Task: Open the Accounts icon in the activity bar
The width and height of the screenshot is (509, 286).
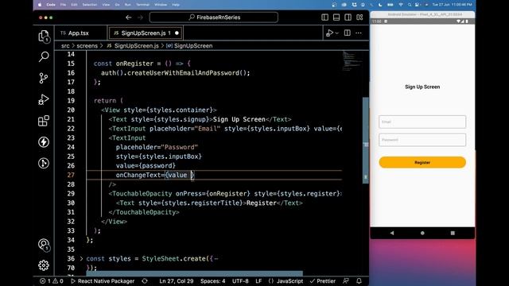Action: [44, 245]
